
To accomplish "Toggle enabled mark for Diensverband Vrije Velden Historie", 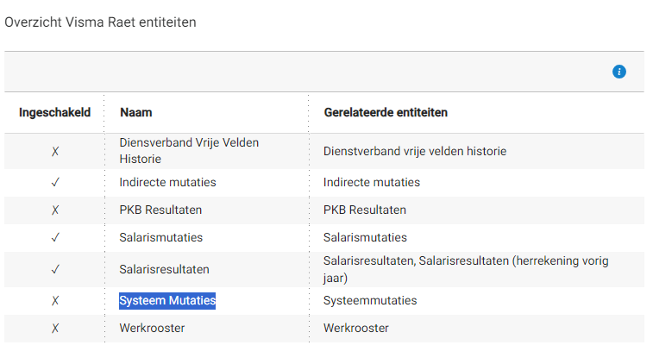I will [55, 151].
